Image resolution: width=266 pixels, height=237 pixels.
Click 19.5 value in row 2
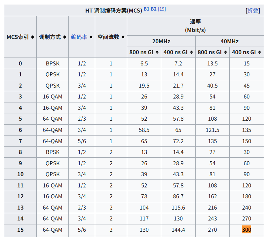pyautogui.click(x=144, y=86)
